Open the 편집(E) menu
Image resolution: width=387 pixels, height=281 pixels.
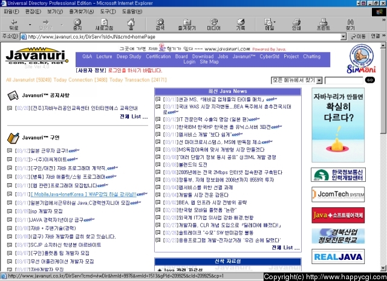pyautogui.click(x=33, y=11)
